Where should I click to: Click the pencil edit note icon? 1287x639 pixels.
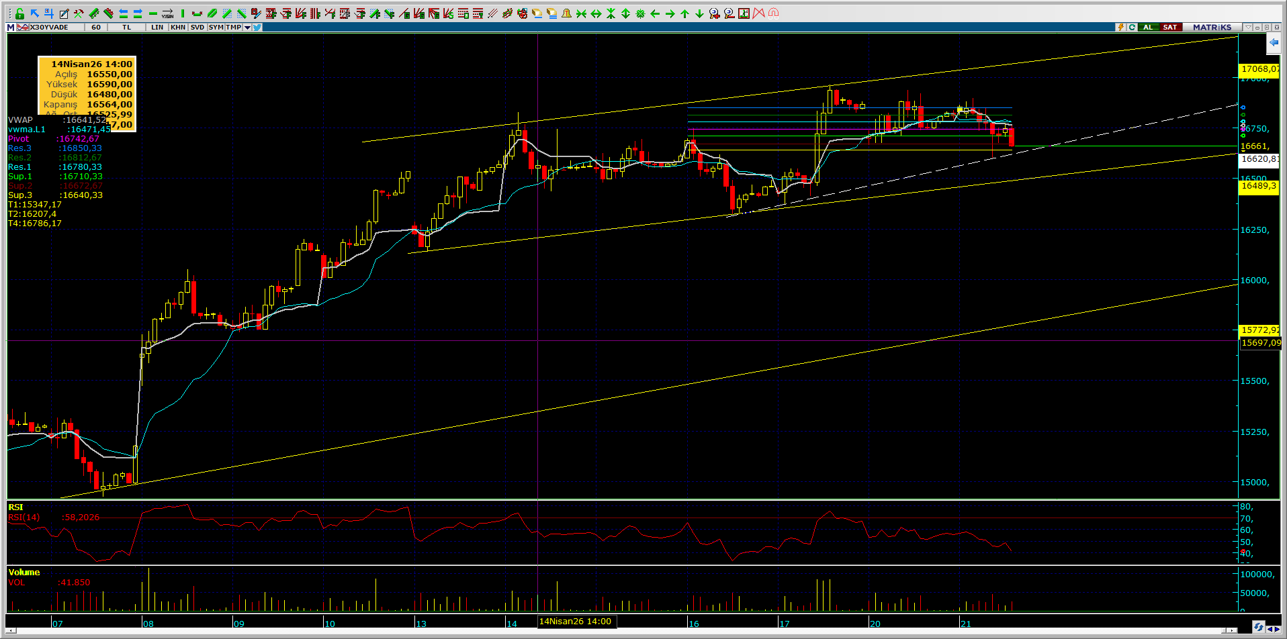click(x=64, y=13)
